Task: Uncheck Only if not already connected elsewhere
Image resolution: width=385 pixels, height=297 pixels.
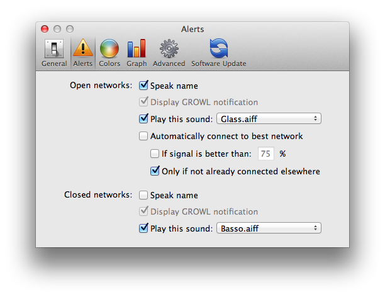Action: click(155, 171)
